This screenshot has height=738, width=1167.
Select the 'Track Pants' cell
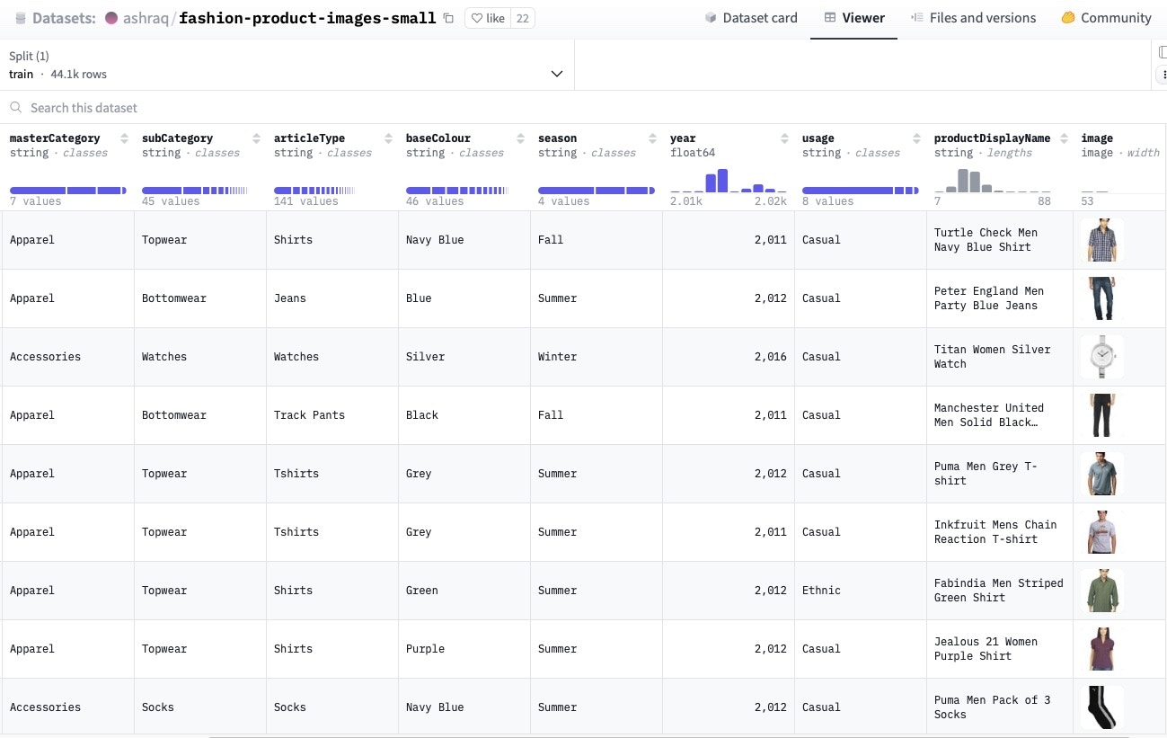pyautogui.click(x=332, y=415)
